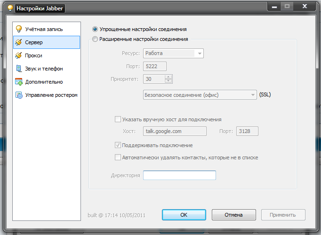Open Управление ростером section
This screenshot has width=321, height=235.
(x=47, y=95)
